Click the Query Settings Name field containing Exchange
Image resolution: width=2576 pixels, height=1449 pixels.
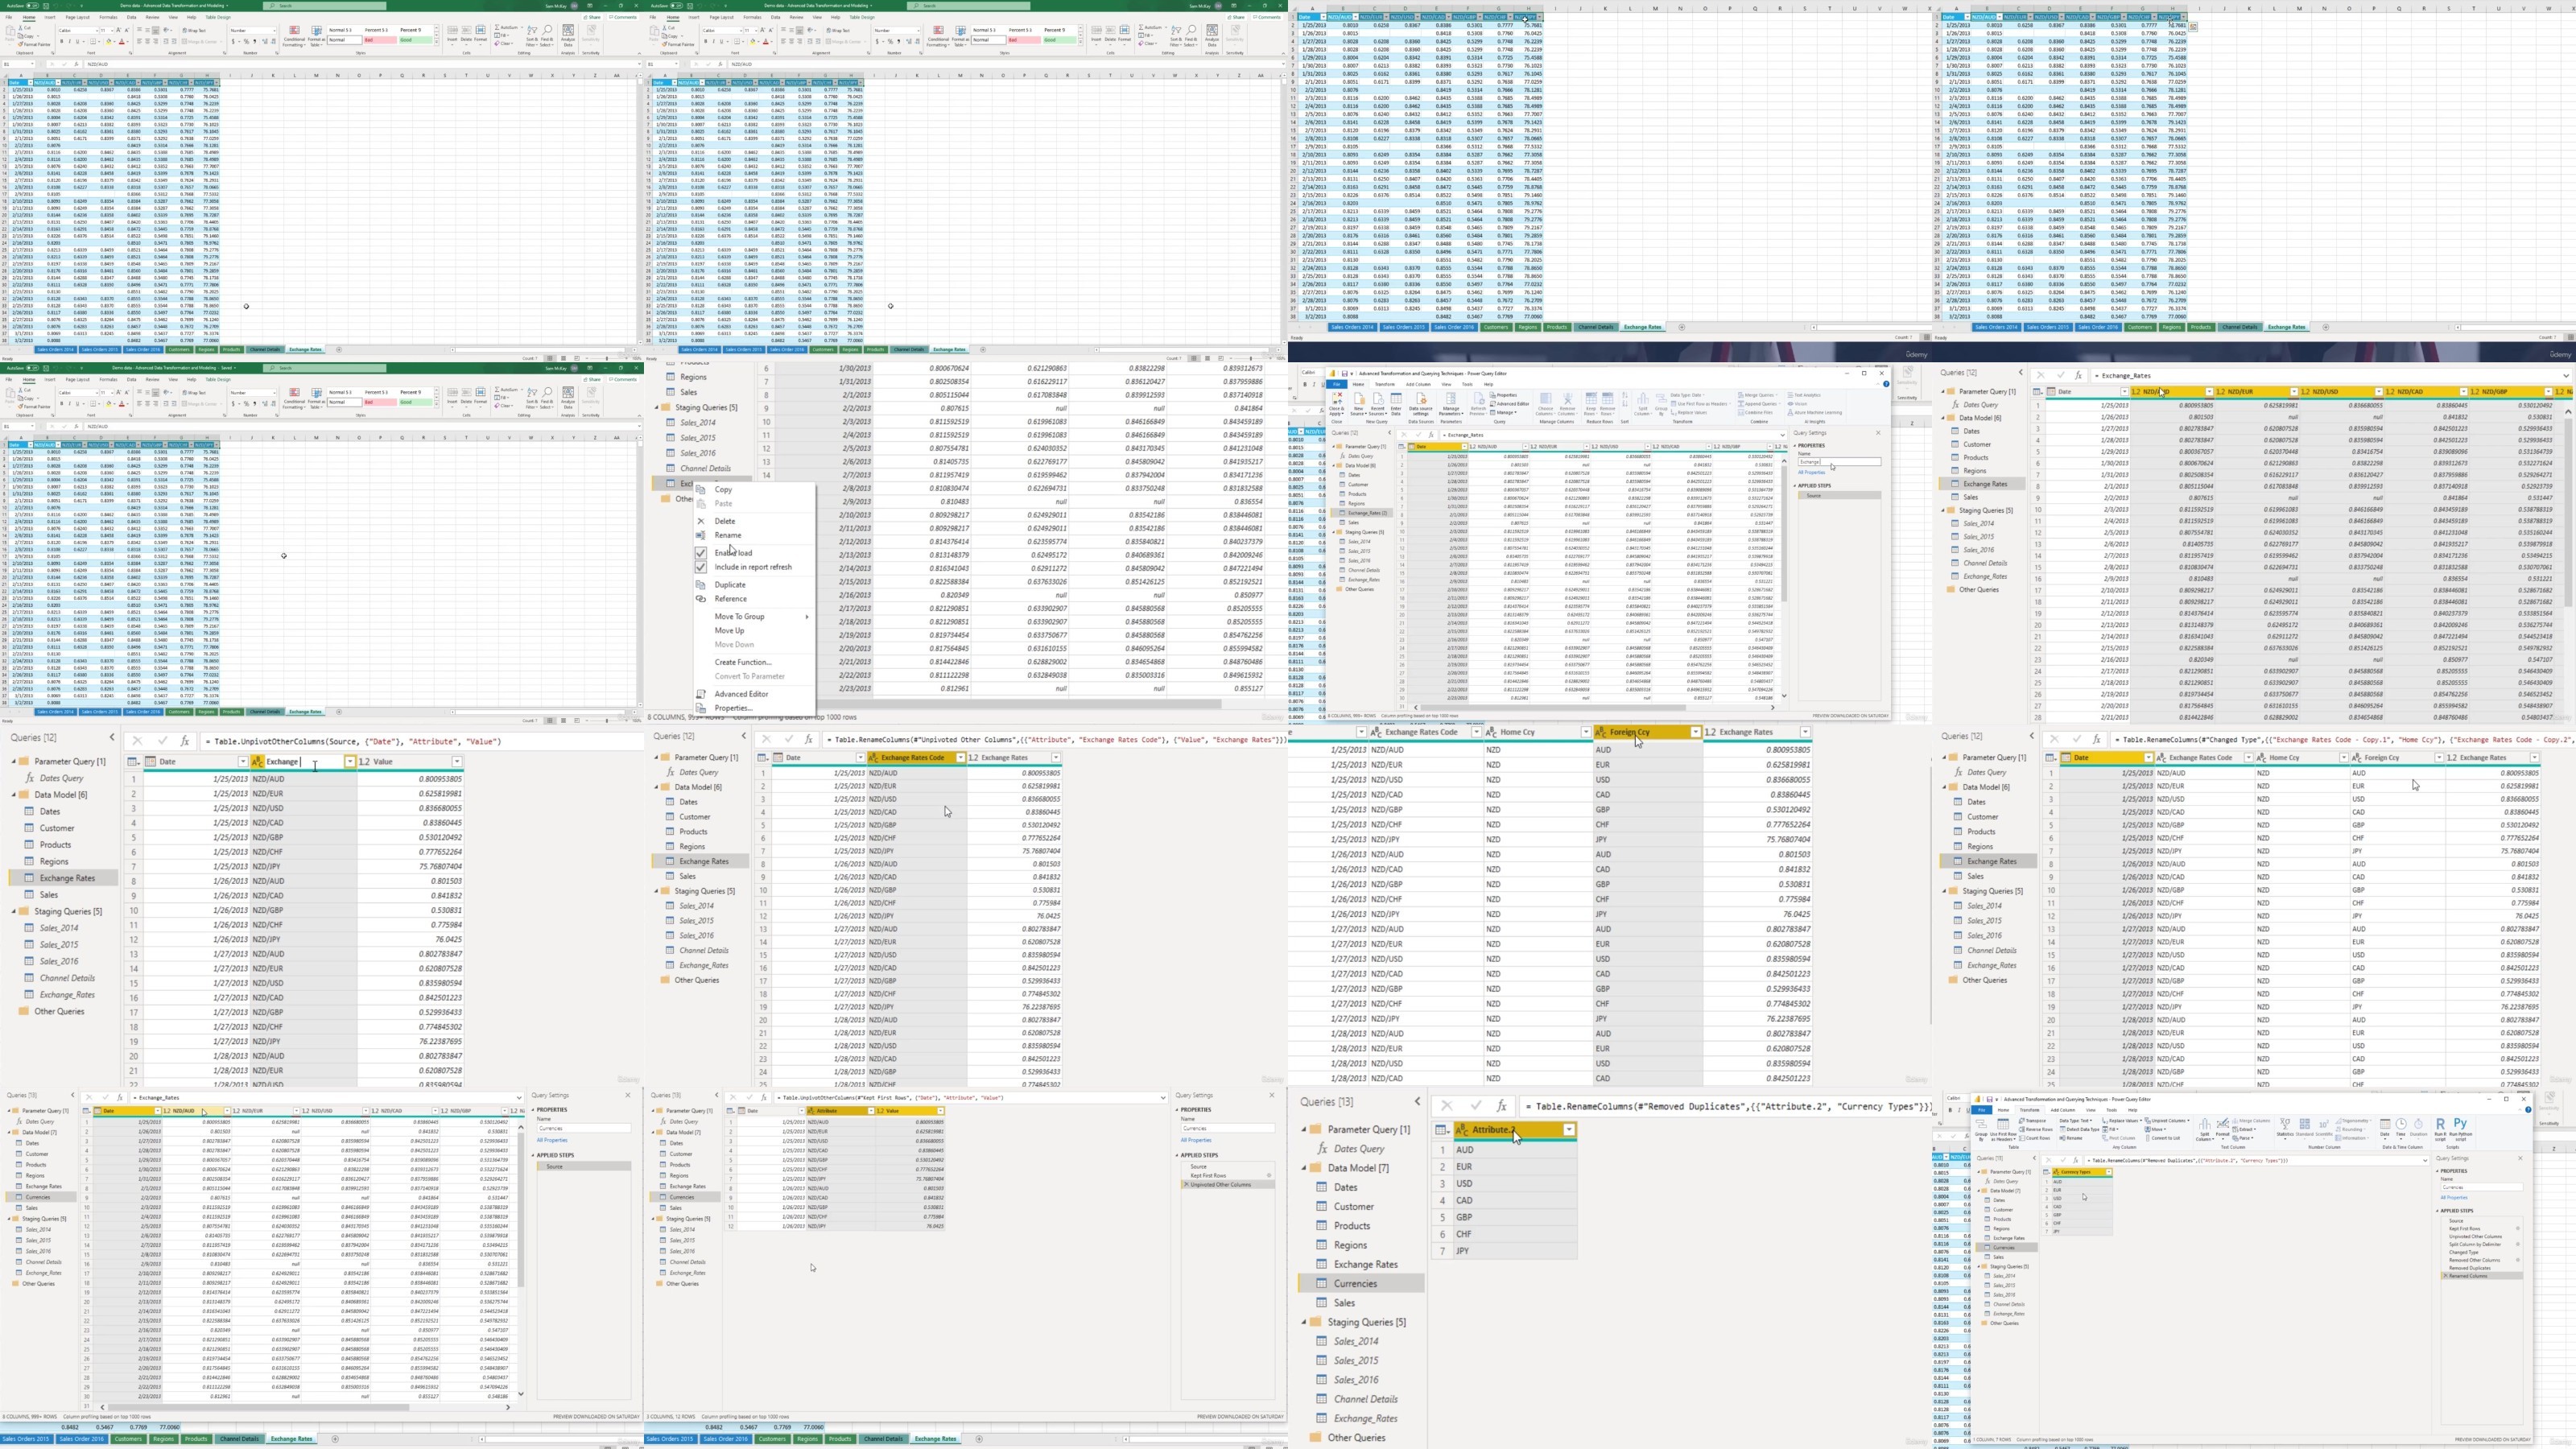[1840, 462]
